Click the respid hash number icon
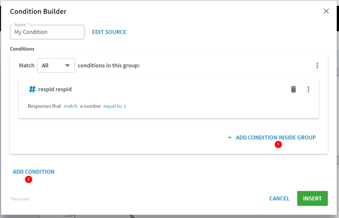The height and width of the screenshot is (218, 339). (32, 89)
